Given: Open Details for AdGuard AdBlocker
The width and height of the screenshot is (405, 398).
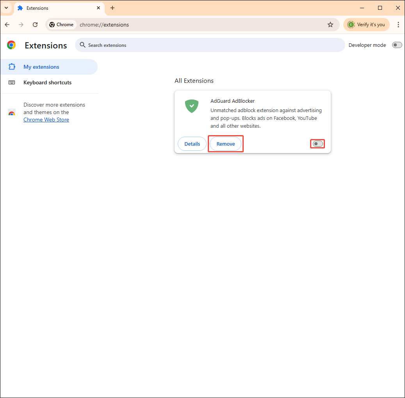Looking at the screenshot, I should point(192,143).
